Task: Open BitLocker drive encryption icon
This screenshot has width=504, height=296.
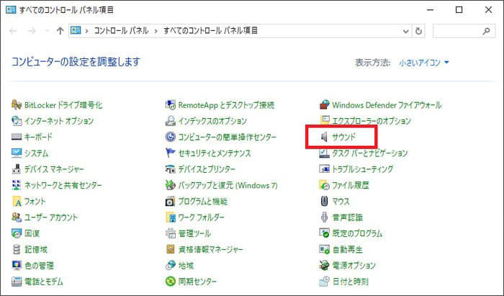Action: click(x=17, y=104)
